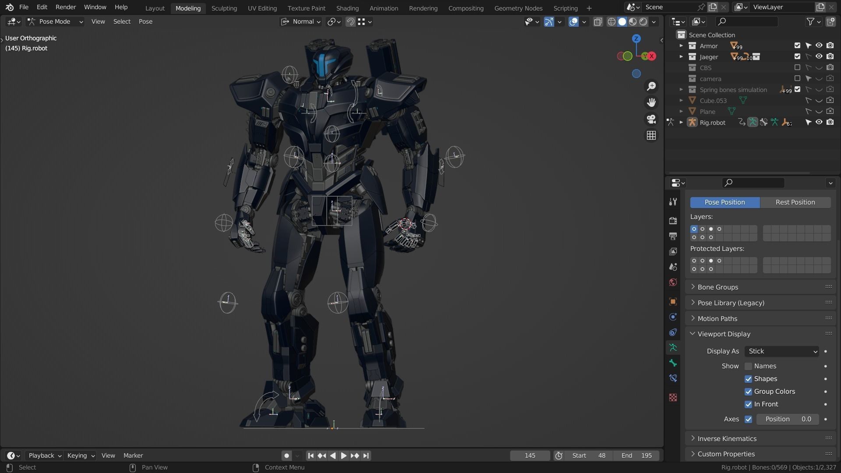Click the Pose Position button
This screenshot has width=841, height=473.
725,202
